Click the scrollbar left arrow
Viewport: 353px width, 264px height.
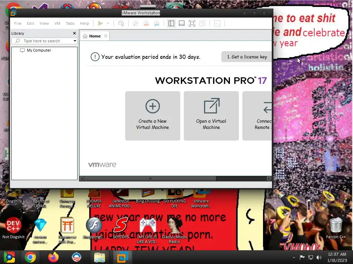(82, 179)
